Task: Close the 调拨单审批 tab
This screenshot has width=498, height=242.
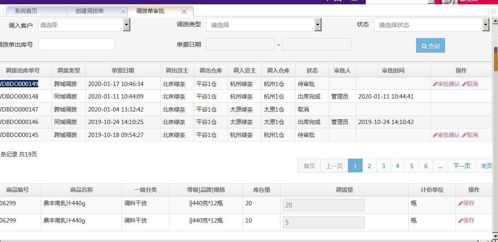Action: point(184,11)
